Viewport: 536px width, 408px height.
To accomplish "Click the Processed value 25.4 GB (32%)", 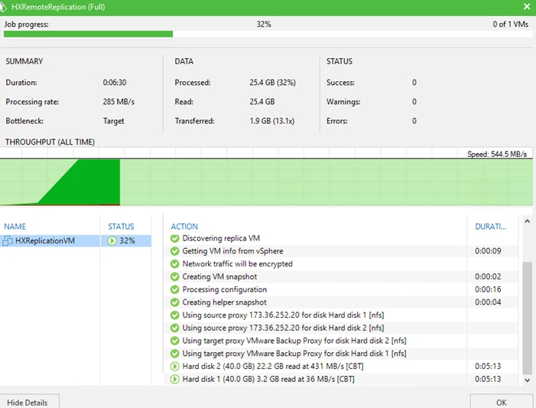I will coord(272,83).
